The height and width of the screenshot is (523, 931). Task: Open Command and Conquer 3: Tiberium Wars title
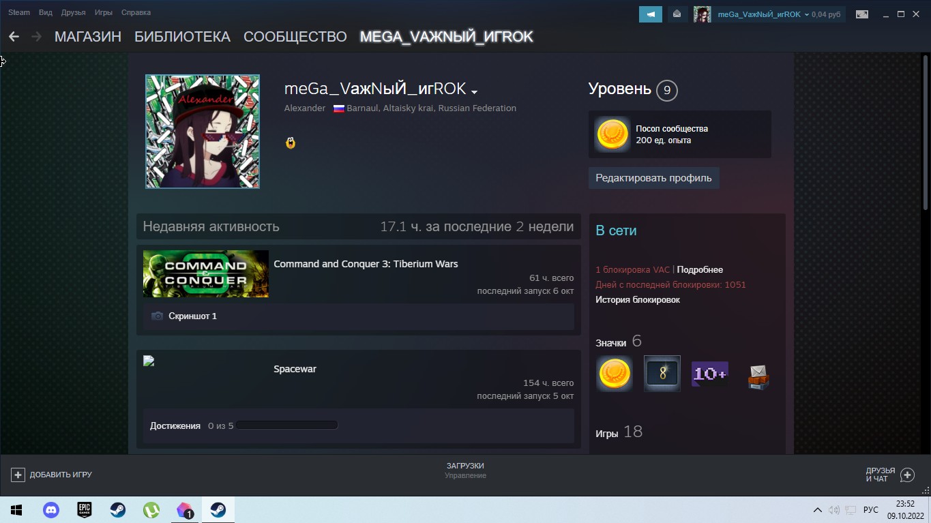[366, 264]
